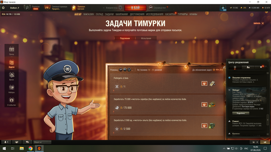The image size is (271, 152).
Task: Select the Победить в бою task text
Action: [121, 78]
